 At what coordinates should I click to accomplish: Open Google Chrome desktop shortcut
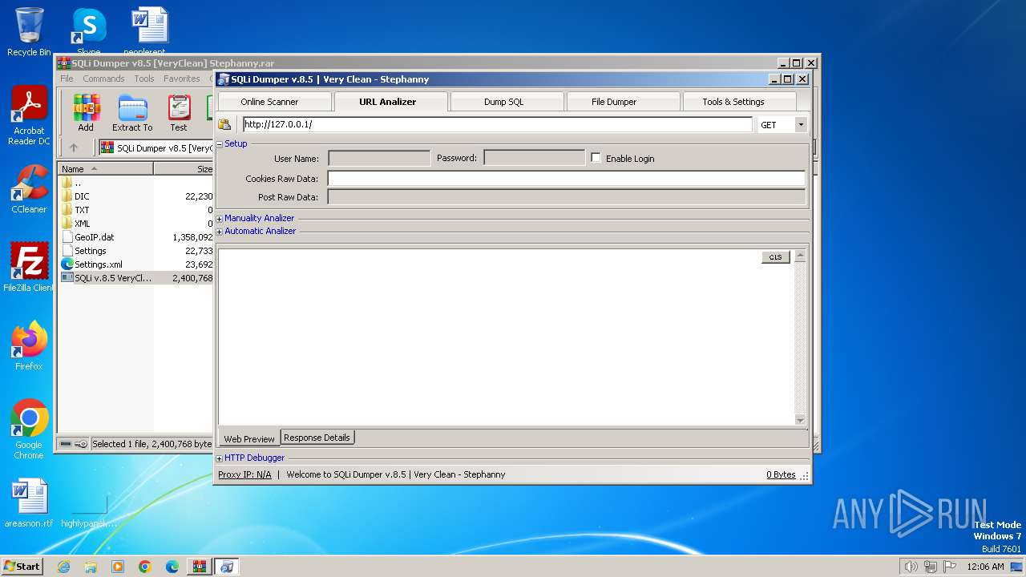point(29,430)
